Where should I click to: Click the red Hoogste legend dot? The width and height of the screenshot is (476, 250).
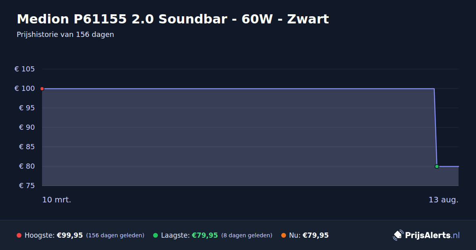(19, 235)
